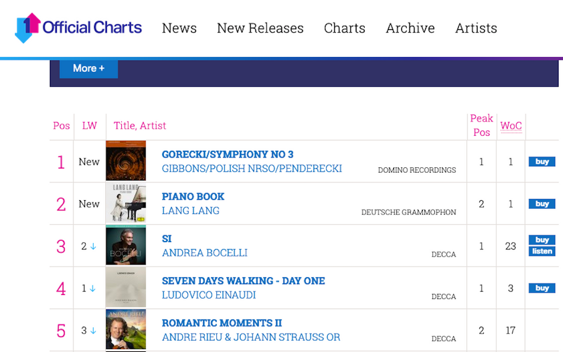Open the Seven Days Walking album cover
The image size is (563, 352).
pos(126,287)
